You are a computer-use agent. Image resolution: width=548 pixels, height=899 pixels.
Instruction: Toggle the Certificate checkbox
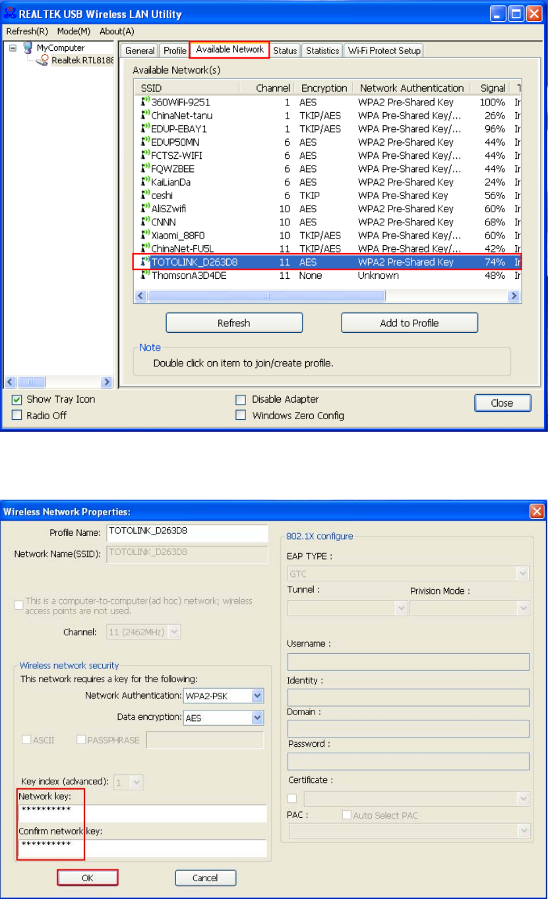pyautogui.click(x=292, y=799)
